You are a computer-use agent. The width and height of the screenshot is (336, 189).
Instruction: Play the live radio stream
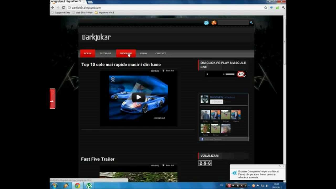tap(207, 74)
